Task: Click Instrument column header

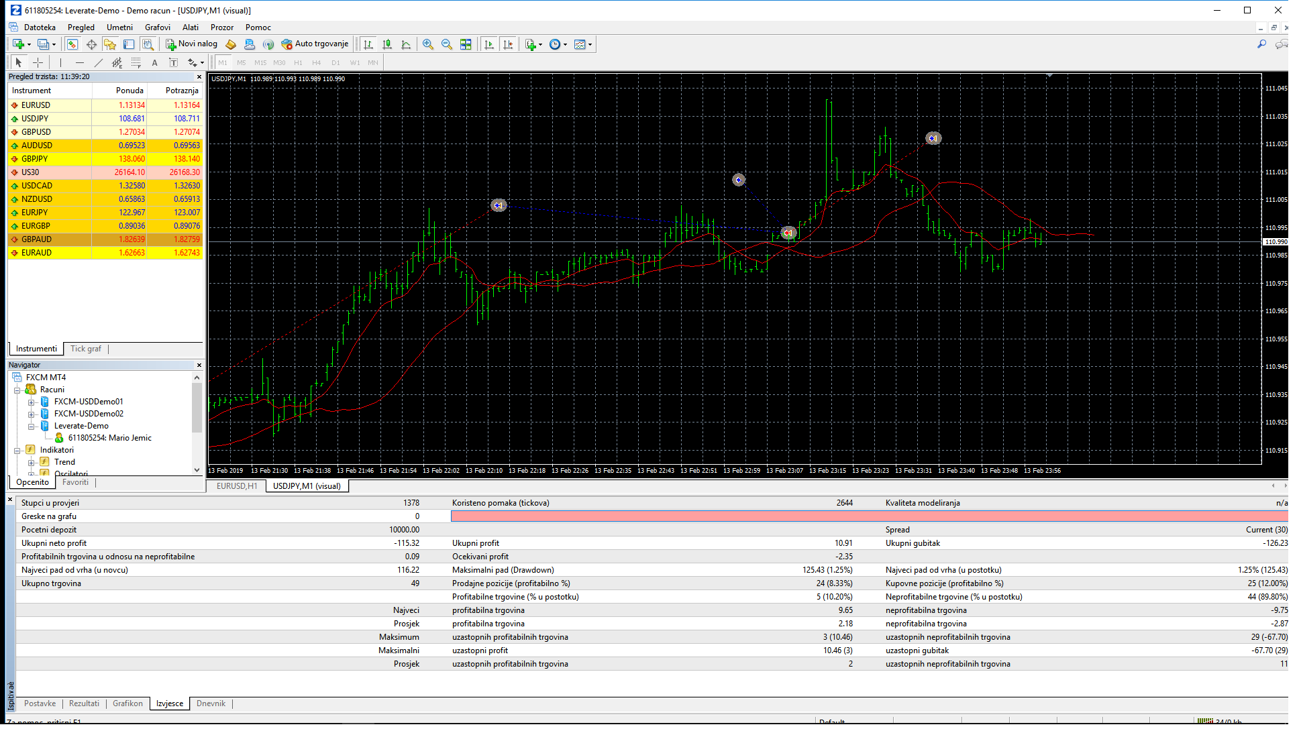Action: pos(49,91)
